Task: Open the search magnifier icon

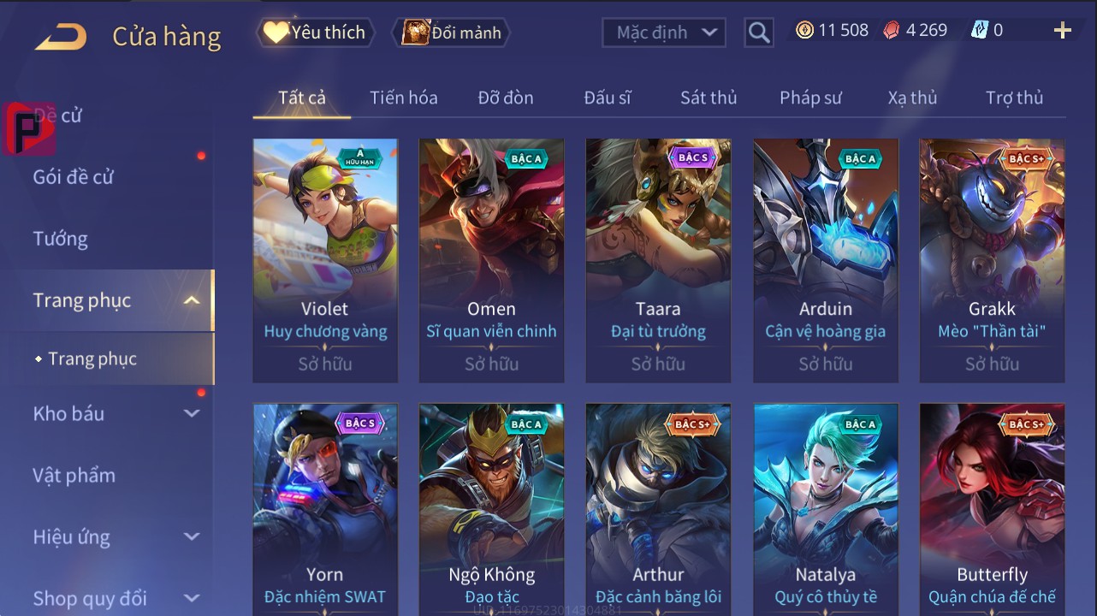Action: [x=759, y=33]
